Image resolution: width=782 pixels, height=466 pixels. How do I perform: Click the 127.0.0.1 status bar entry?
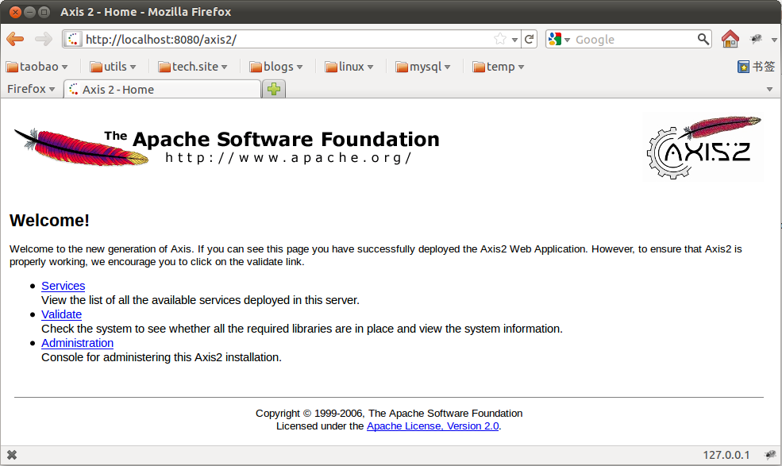[x=726, y=455]
